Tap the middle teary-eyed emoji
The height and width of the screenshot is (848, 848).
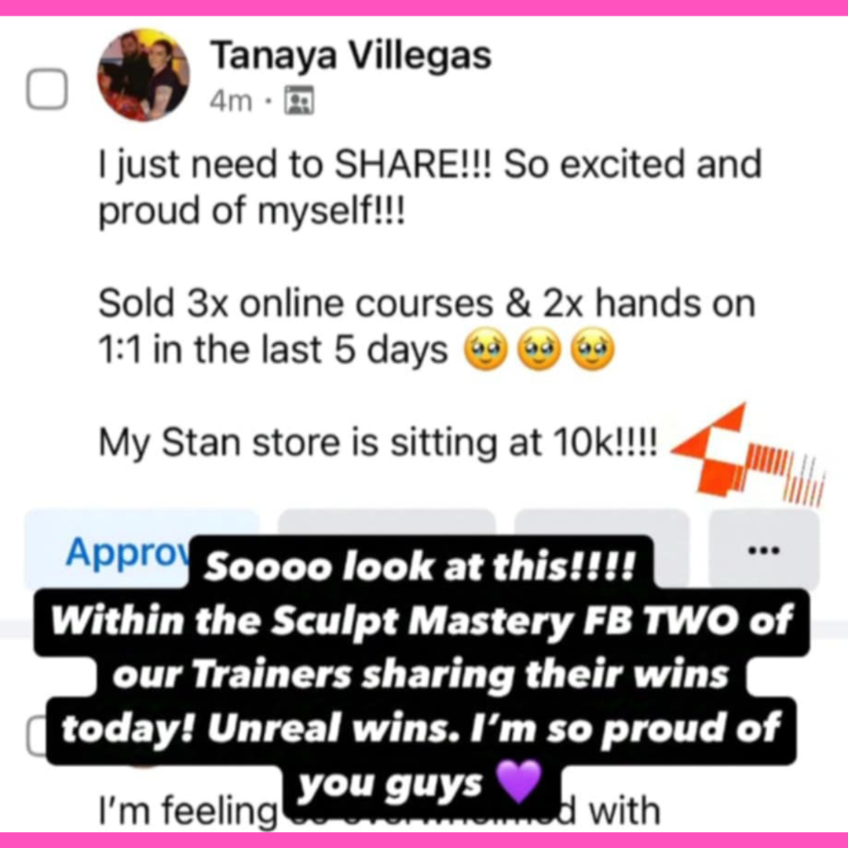coord(539,349)
